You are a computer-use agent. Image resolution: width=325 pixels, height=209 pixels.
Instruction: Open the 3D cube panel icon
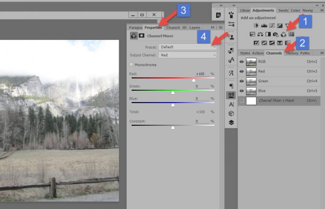(x=231, y=113)
